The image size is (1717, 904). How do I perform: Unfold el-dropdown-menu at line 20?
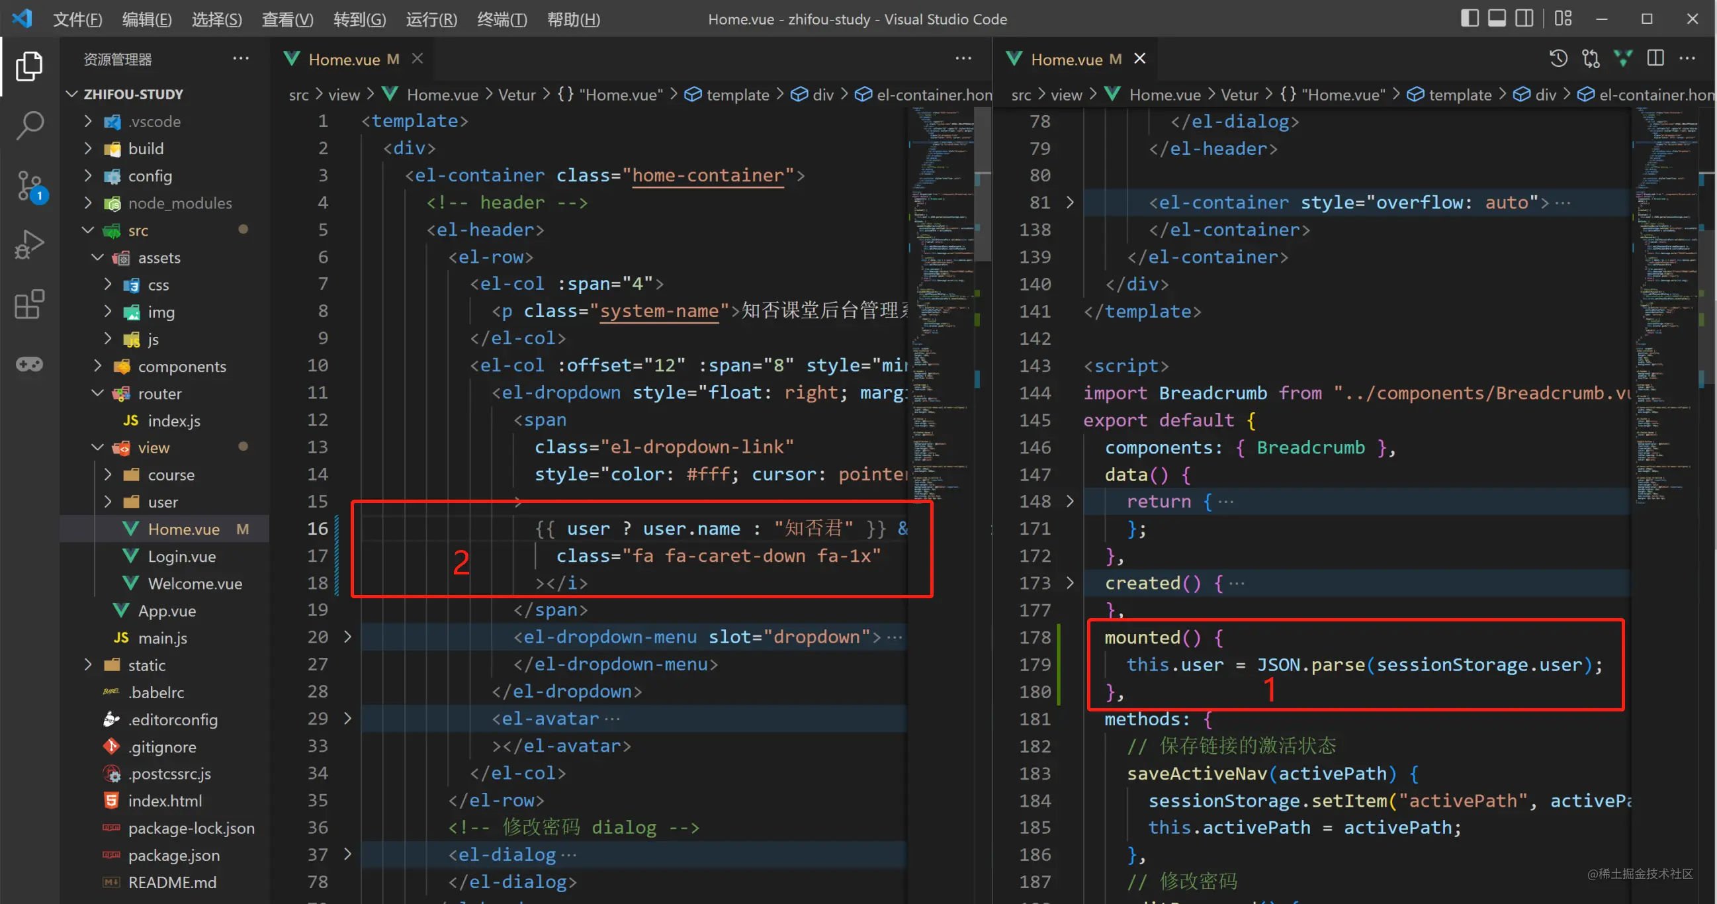pyautogui.click(x=347, y=637)
